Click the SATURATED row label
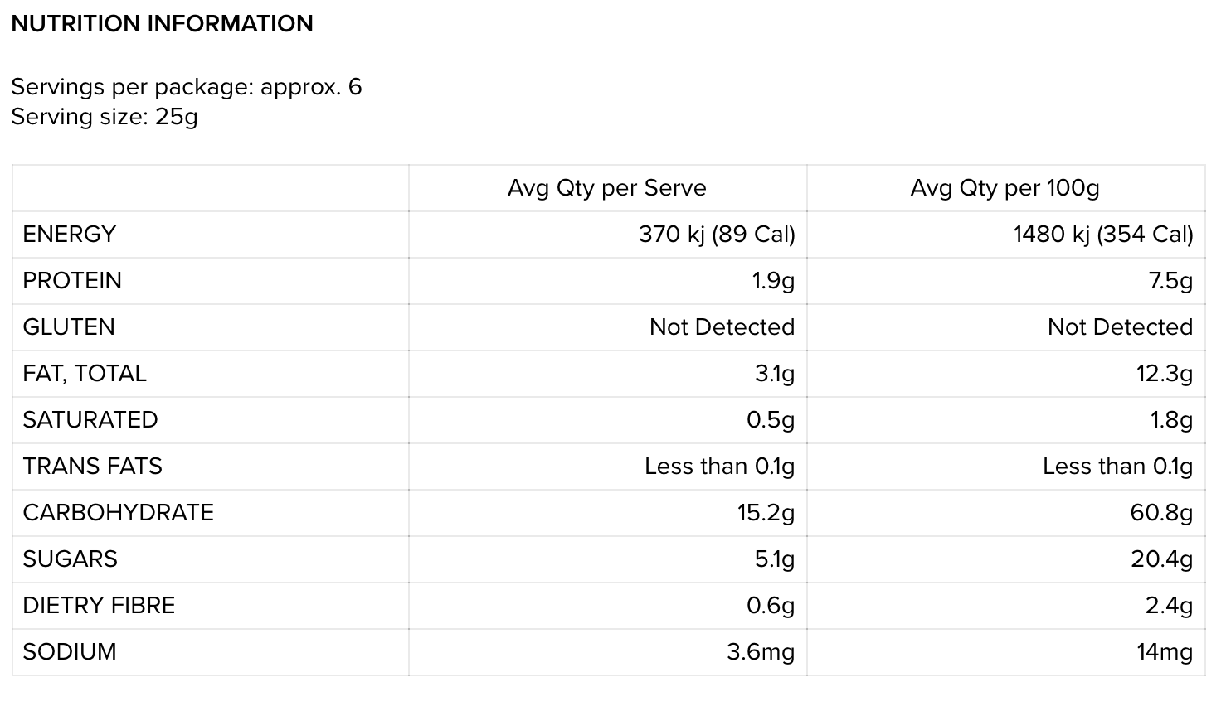The image size is (1226, 706). 90,420
